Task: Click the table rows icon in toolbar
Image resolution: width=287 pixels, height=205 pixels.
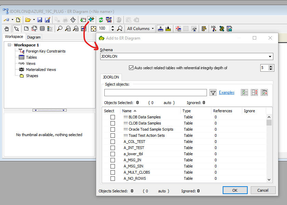Action: pos(42,29)
